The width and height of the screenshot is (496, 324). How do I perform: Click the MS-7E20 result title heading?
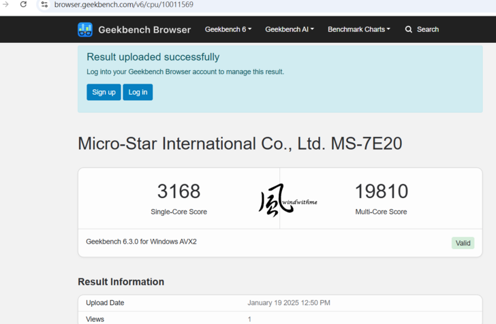pos(240,144)
